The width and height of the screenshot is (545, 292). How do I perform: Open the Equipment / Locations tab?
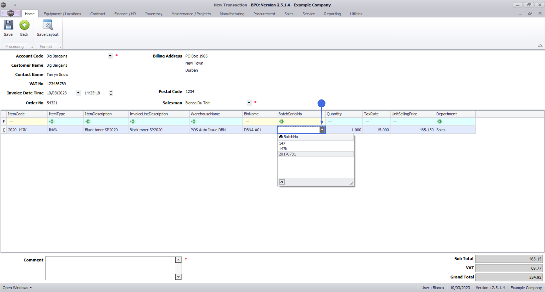[62, 14]
